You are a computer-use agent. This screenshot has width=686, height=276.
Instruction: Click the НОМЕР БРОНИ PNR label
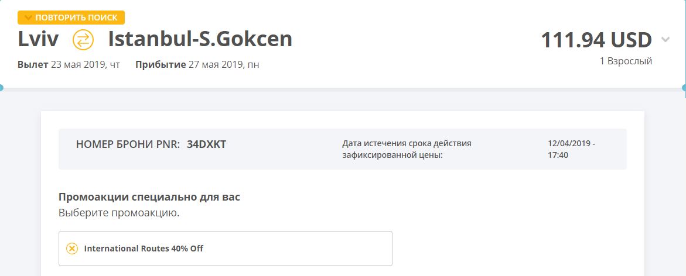(128, 144)
